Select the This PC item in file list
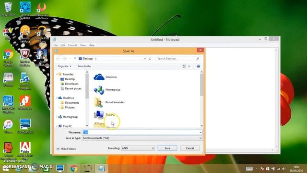This screenshot has width=307, height=173. coord(104,115)
